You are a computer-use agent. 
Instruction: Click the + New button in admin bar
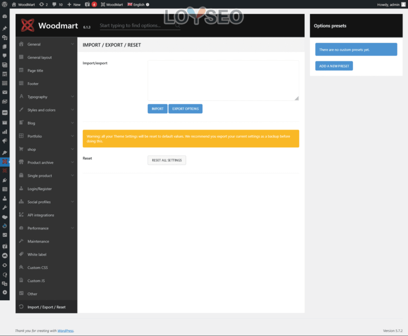[74, 4]
